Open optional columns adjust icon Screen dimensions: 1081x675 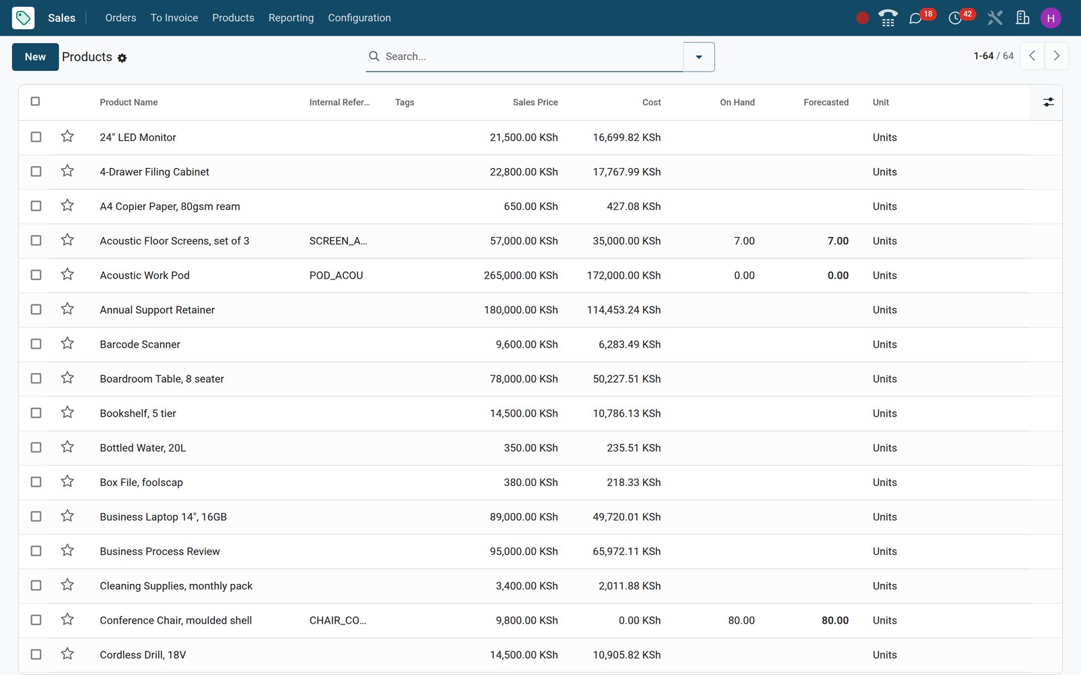[1048, 102]
